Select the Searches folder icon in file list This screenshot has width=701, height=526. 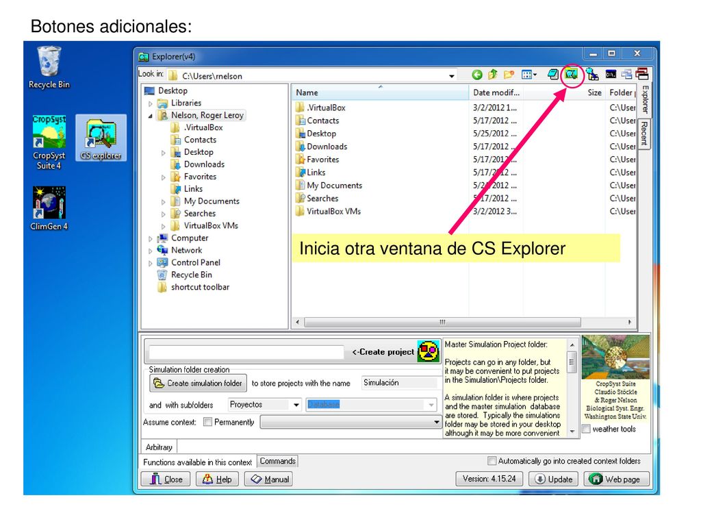point(300,198)
